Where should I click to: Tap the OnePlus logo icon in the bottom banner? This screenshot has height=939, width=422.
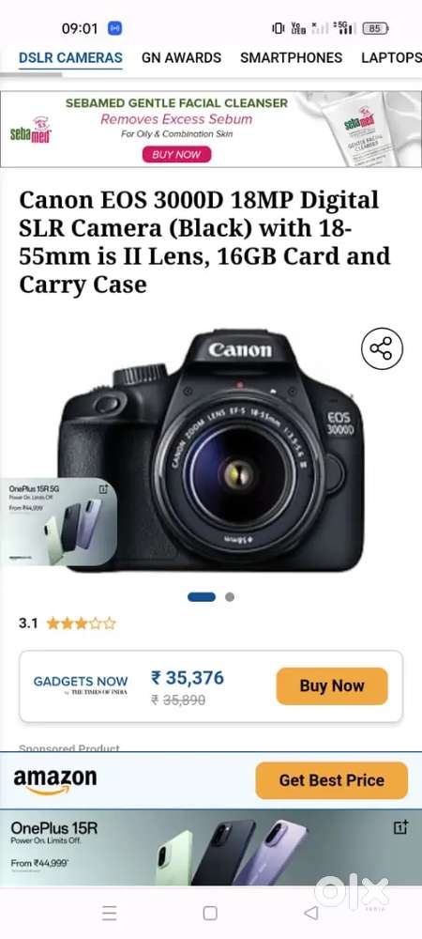400,827
